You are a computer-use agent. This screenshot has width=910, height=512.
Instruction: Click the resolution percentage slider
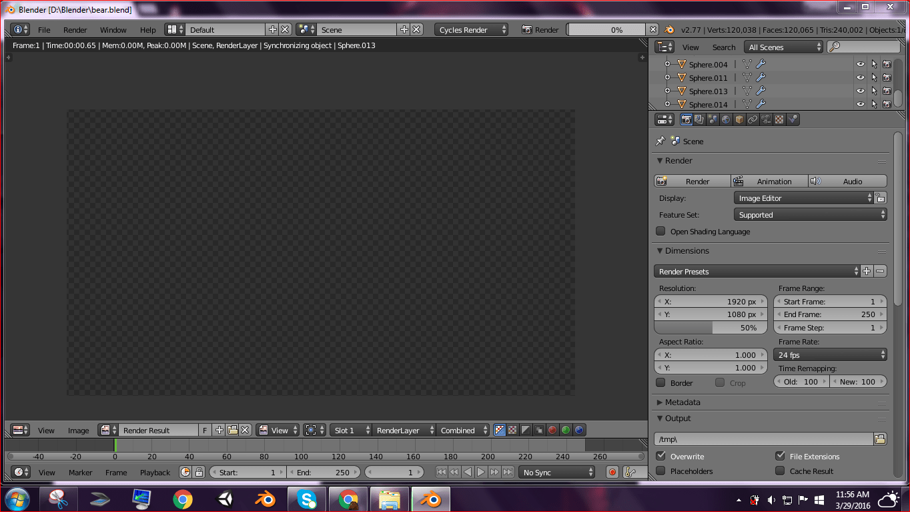pyautogui.click(x=711, y=327)
